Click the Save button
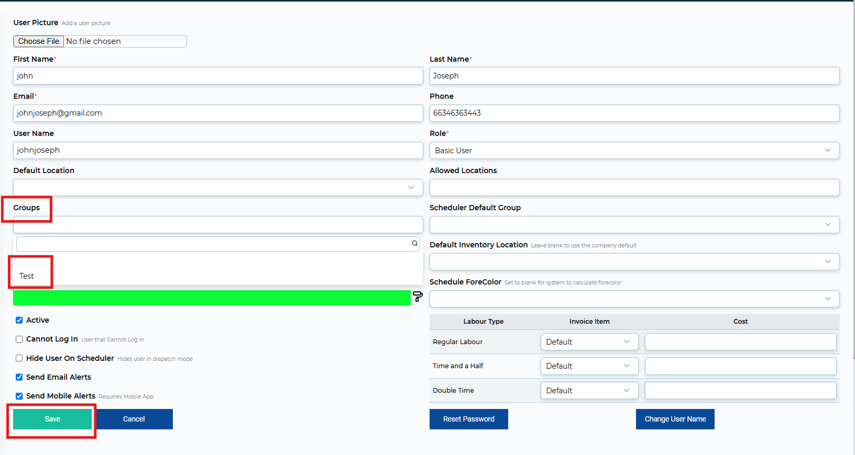The width and height of the screenshot is (855, 455). (x=52, y=419)
